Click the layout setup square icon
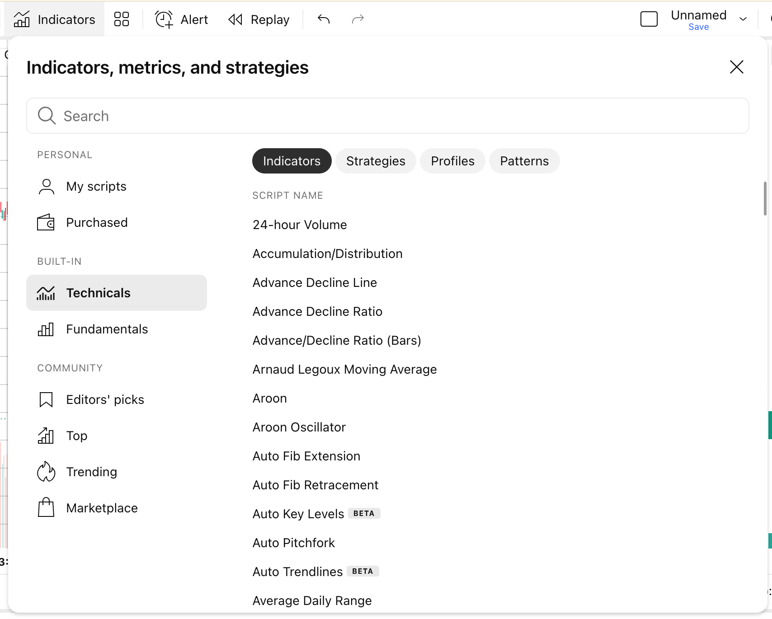Viewport: 772px width, 619px height. tap(649, 19)
